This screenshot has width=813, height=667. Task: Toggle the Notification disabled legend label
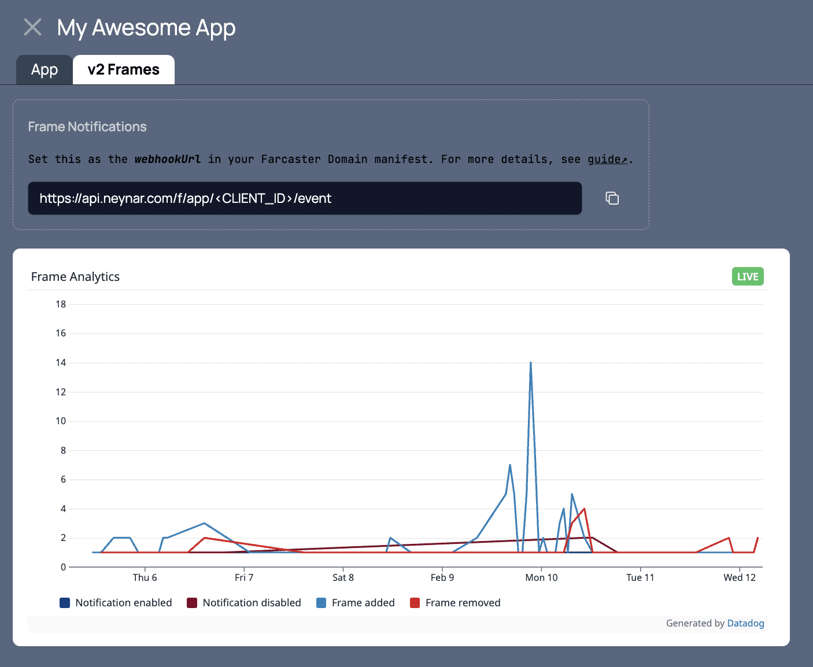(x=252, y=603)
